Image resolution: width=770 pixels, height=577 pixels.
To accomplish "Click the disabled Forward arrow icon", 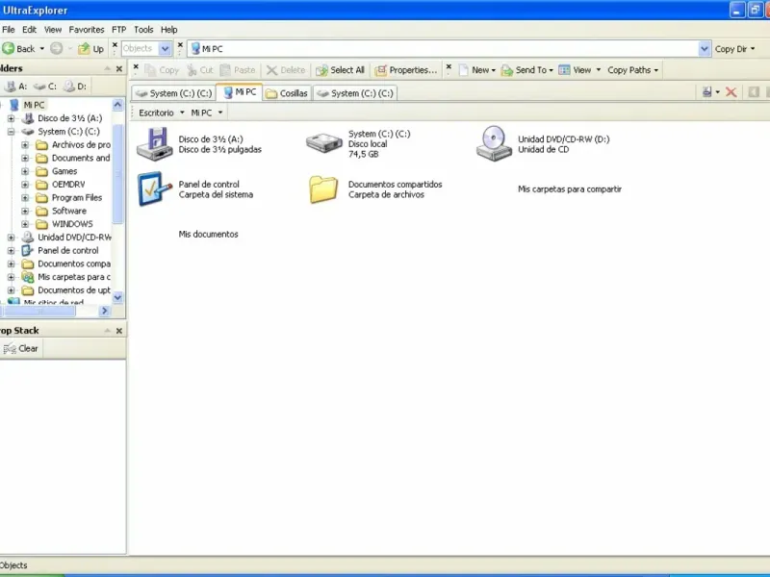I will click(x=57, y=48).
